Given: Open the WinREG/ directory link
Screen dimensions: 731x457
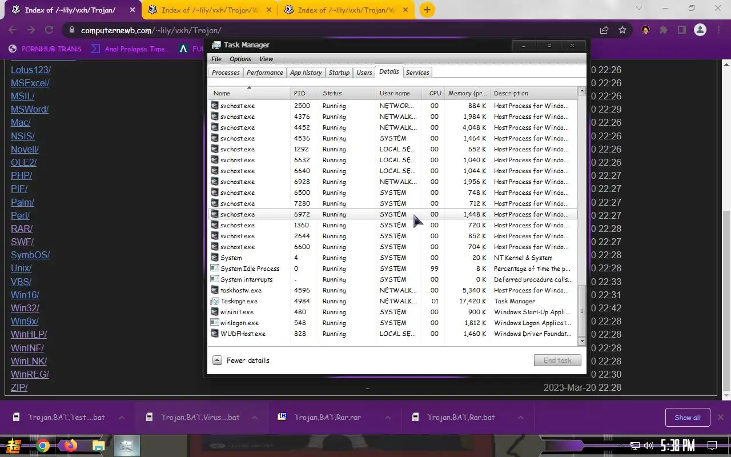Looking at the screenshot, I should (30, 374).
